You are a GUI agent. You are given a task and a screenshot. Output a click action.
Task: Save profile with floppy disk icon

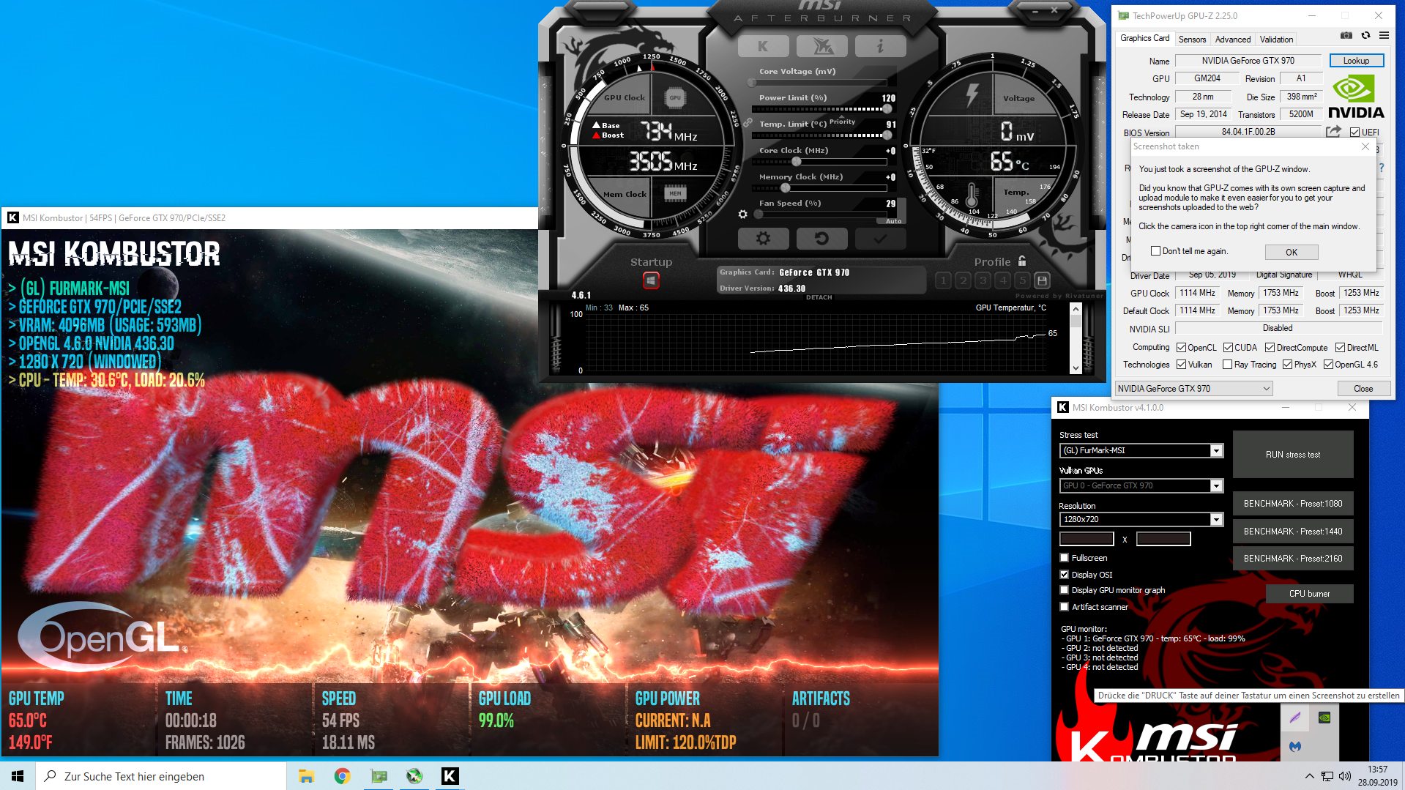coord(1043,280)
